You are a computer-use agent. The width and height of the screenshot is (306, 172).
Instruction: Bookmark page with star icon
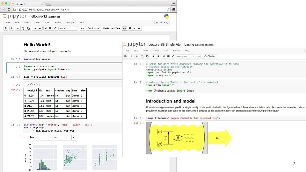click(x=168, y=9)
